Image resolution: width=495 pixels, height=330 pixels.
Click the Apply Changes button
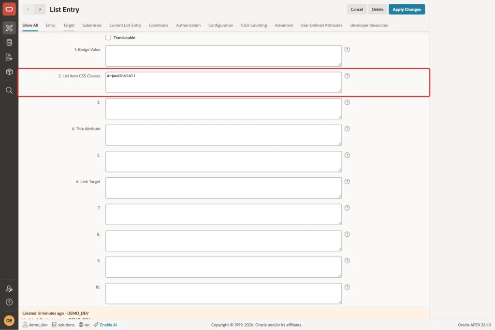point(407,10)
